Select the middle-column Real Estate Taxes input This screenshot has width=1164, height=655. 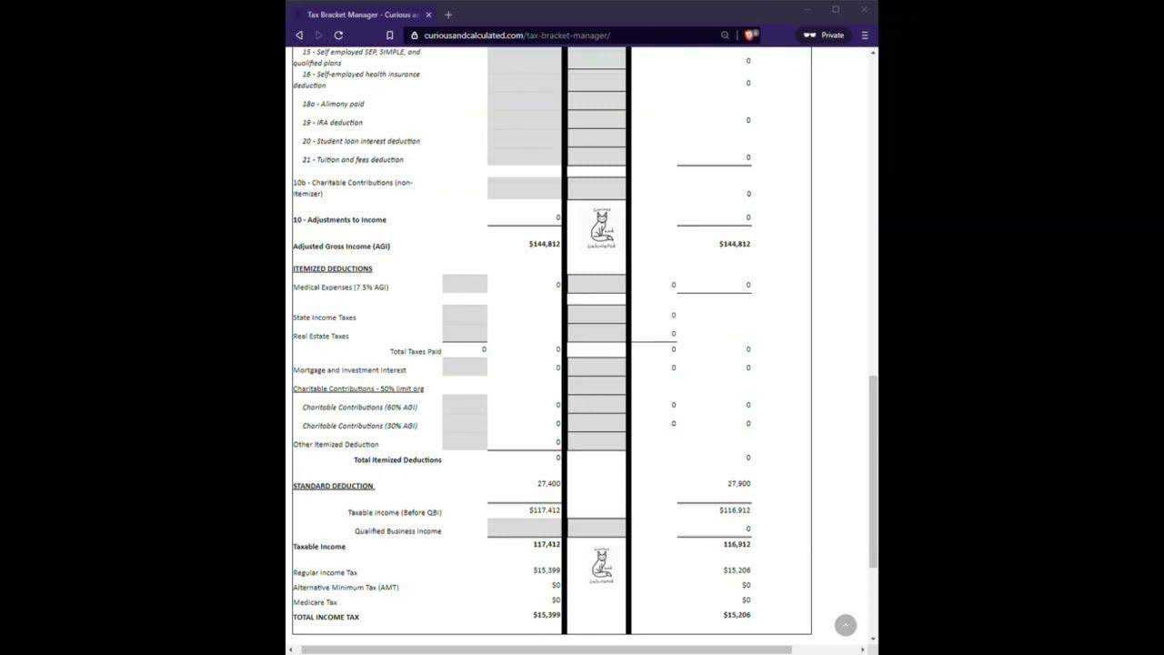[597, 333]
